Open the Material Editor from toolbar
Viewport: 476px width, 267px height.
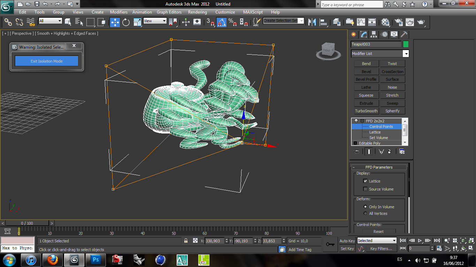tap(385, 22)
